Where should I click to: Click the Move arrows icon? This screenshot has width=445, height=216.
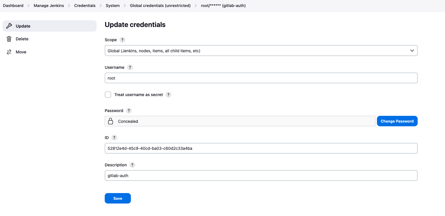point(9,52)
